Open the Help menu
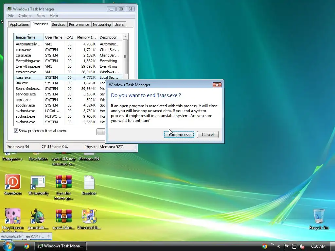The width and height of the screenshot is (335, 251). tap(54, 16)
